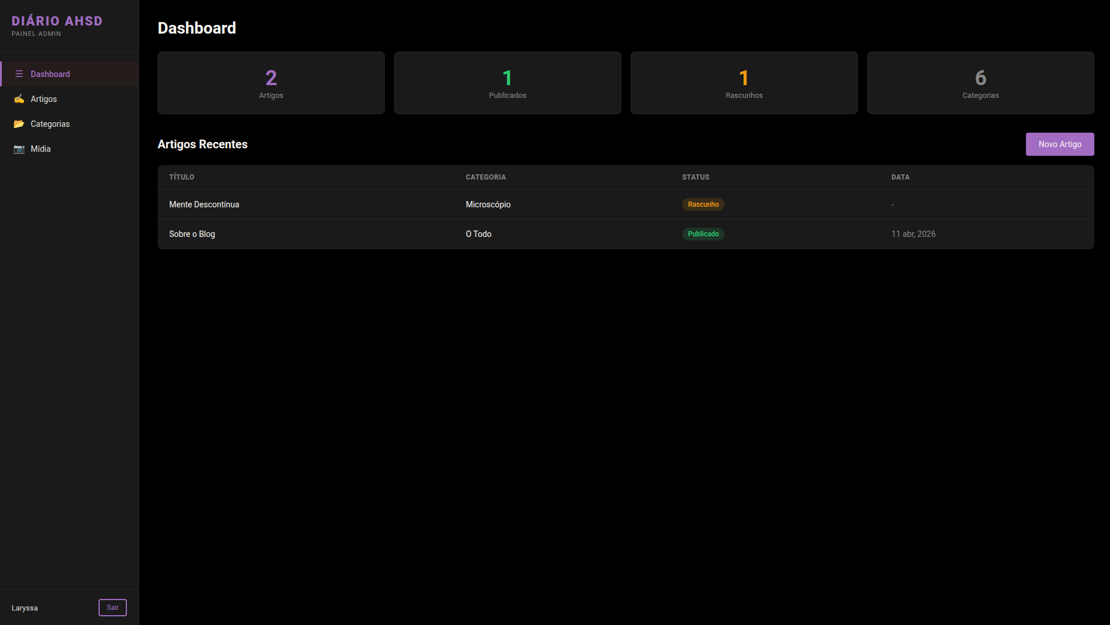Select the Categorias count stat card
This screenshot has height=625, width=1110.
[x=981, y=83]
